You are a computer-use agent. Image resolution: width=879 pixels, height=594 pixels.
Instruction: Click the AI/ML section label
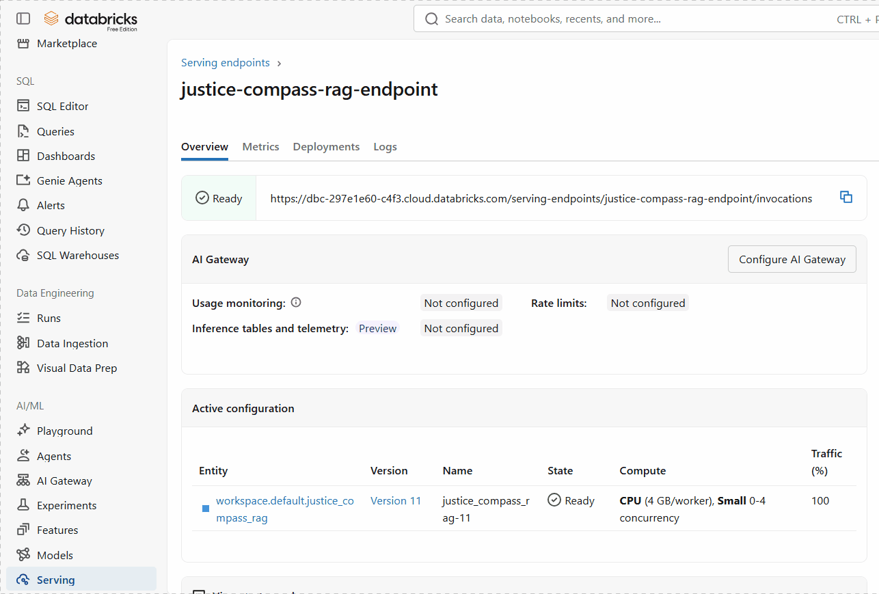click(30, 406)
